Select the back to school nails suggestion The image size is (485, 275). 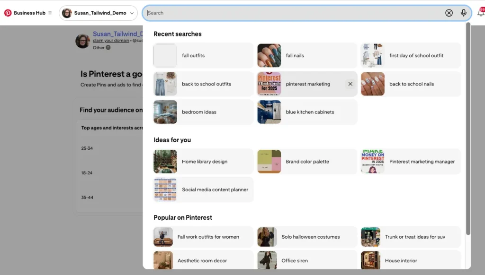click(x=410, y=84)
